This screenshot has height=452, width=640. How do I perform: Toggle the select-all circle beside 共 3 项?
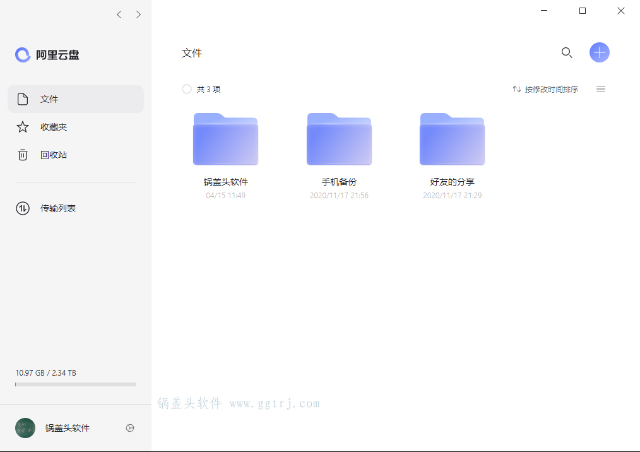[187, 89]
